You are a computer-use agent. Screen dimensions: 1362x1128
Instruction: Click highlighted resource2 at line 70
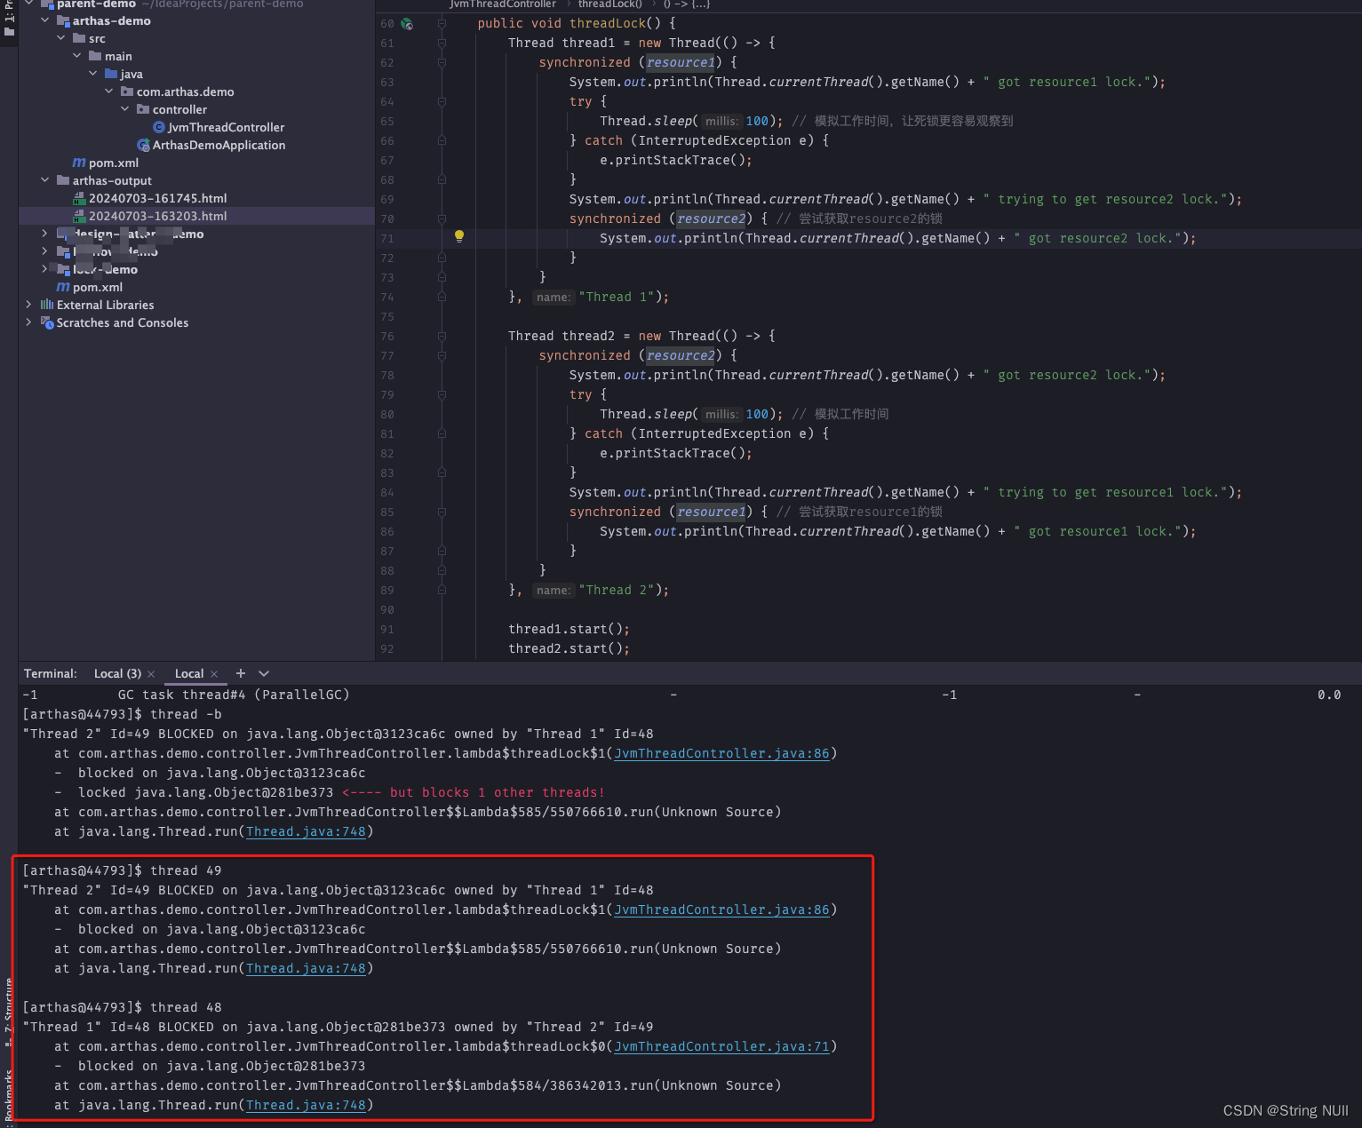pyautogui.click(x=711, y=218)
